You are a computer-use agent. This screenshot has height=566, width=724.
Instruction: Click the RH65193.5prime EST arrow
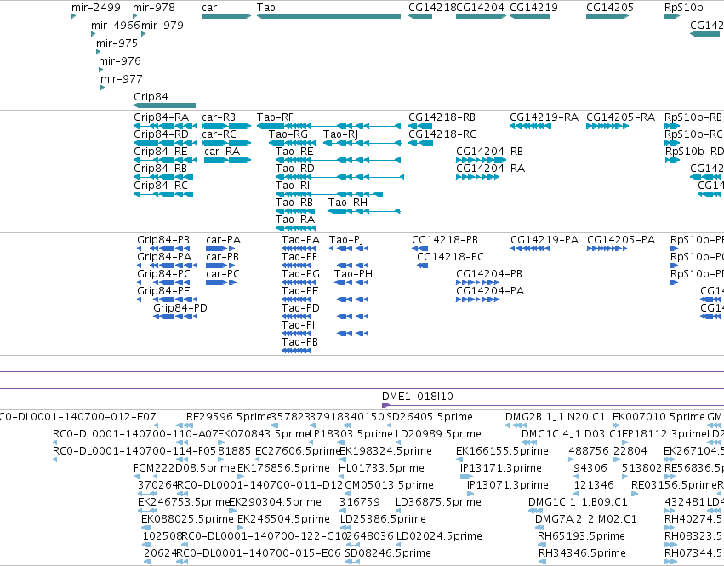pos(542,545)
